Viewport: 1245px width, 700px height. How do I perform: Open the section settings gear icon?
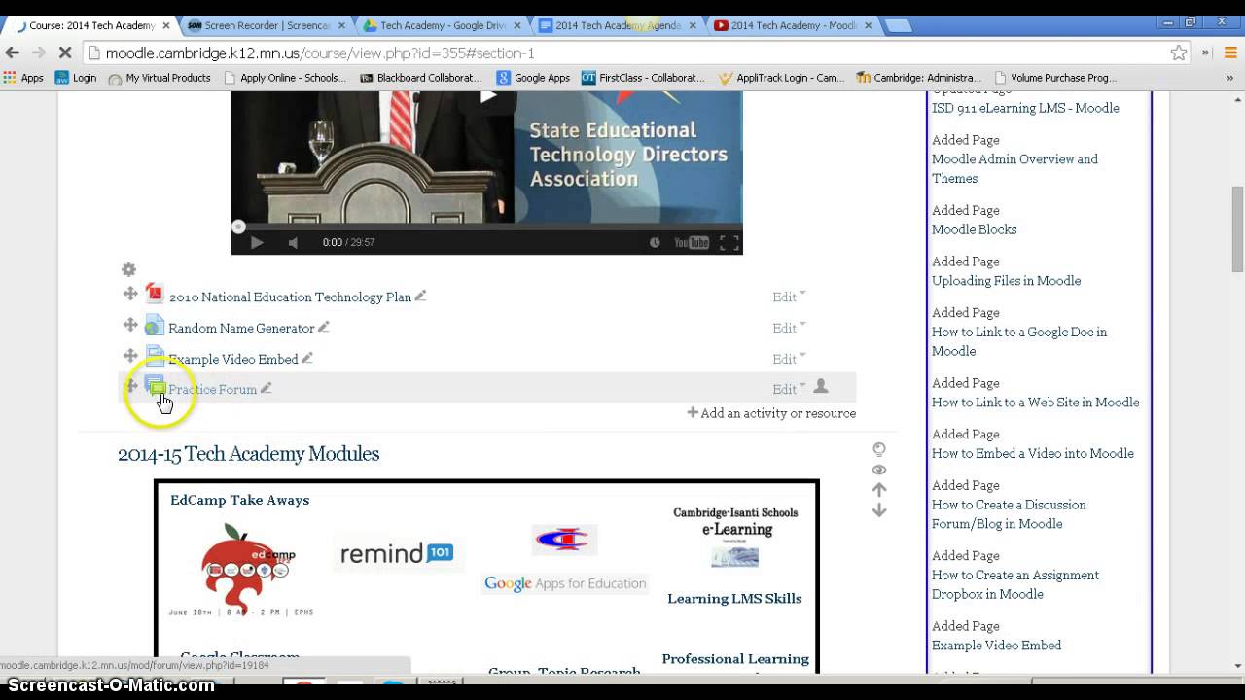click(128, 269)
